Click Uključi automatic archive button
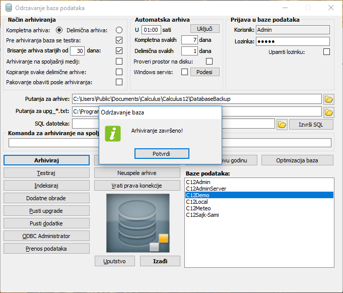343x293 pixels. [204, 29]
